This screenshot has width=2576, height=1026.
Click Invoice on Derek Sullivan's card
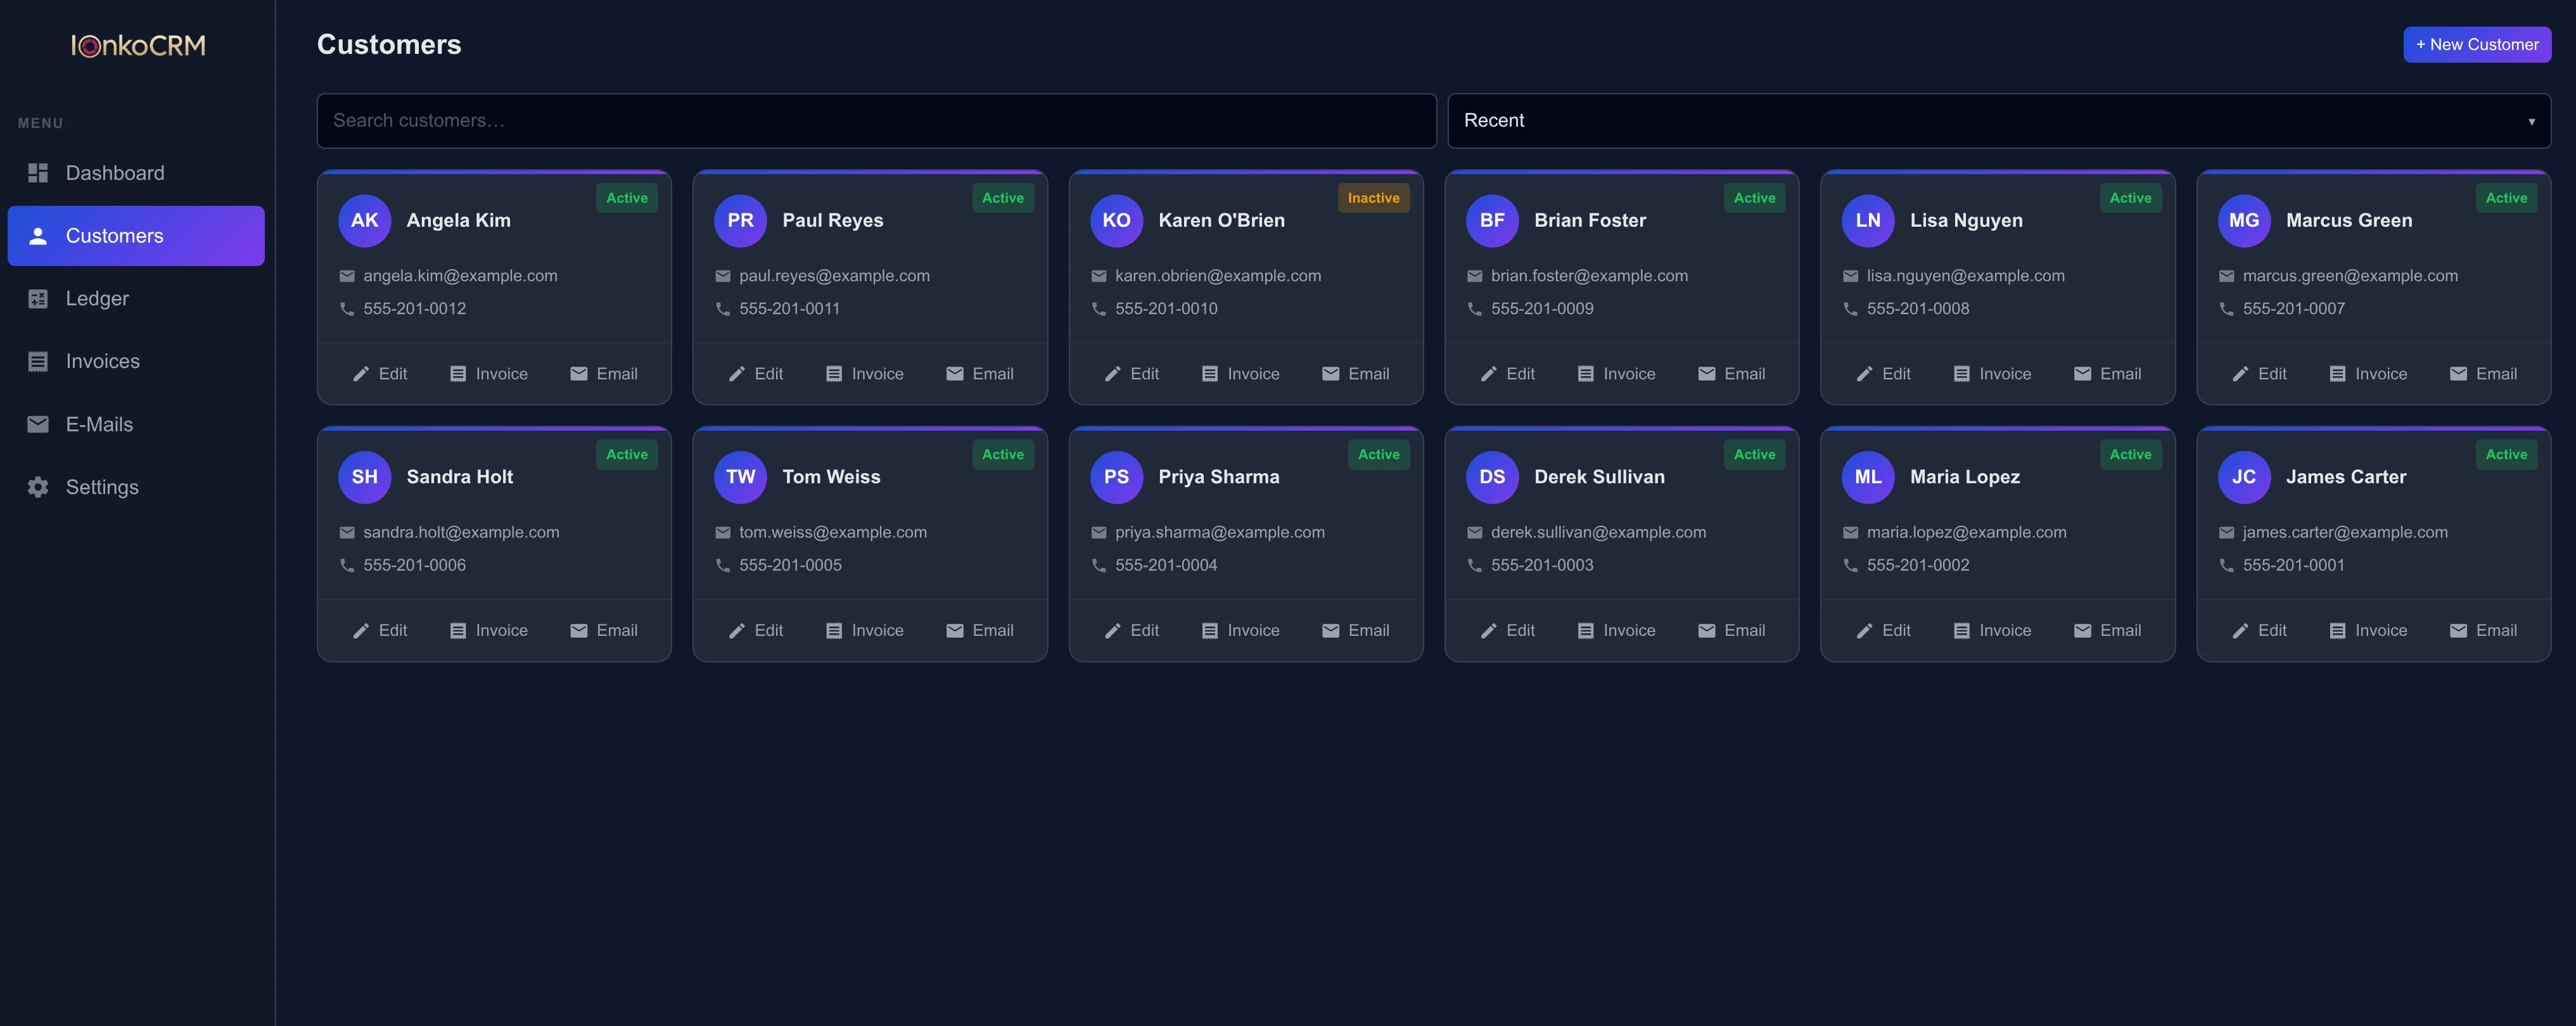pyautogui.click(x=1616, y=630)
